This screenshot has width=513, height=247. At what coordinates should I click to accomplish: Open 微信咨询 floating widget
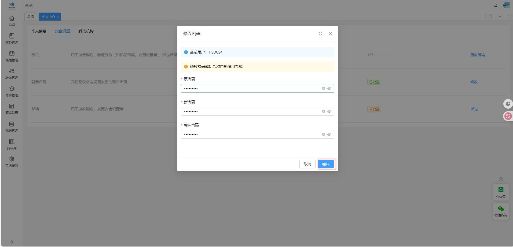[501, 211]
